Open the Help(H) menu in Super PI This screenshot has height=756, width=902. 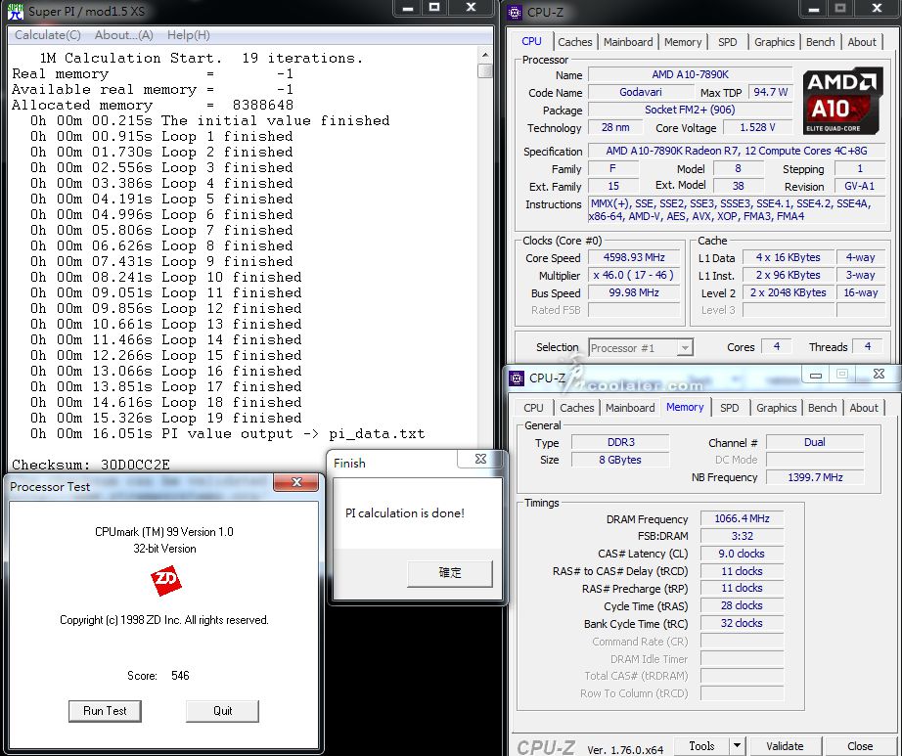tap(188, 35)
